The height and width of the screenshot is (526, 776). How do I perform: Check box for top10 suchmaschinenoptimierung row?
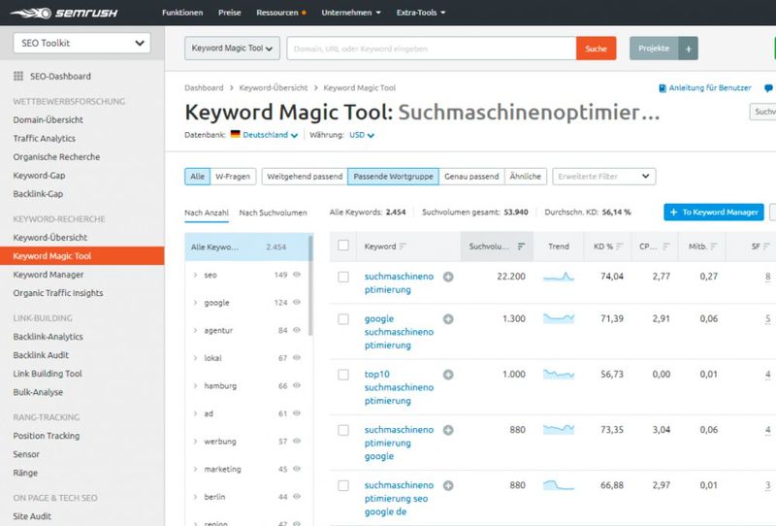point(343,375)
